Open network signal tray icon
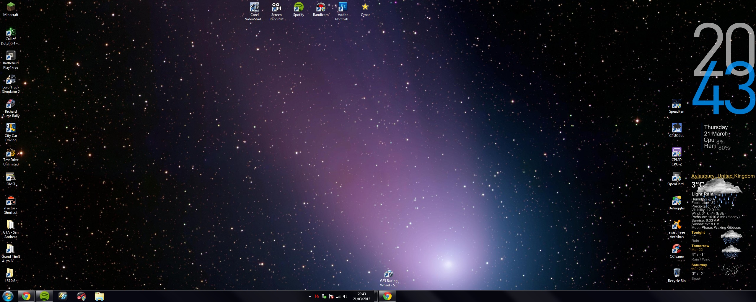This screenshot has height=302, width=756. [x=338, y=296]
